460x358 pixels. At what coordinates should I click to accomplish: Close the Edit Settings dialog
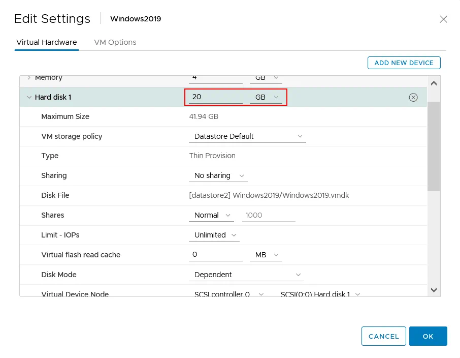click(443, 19)
